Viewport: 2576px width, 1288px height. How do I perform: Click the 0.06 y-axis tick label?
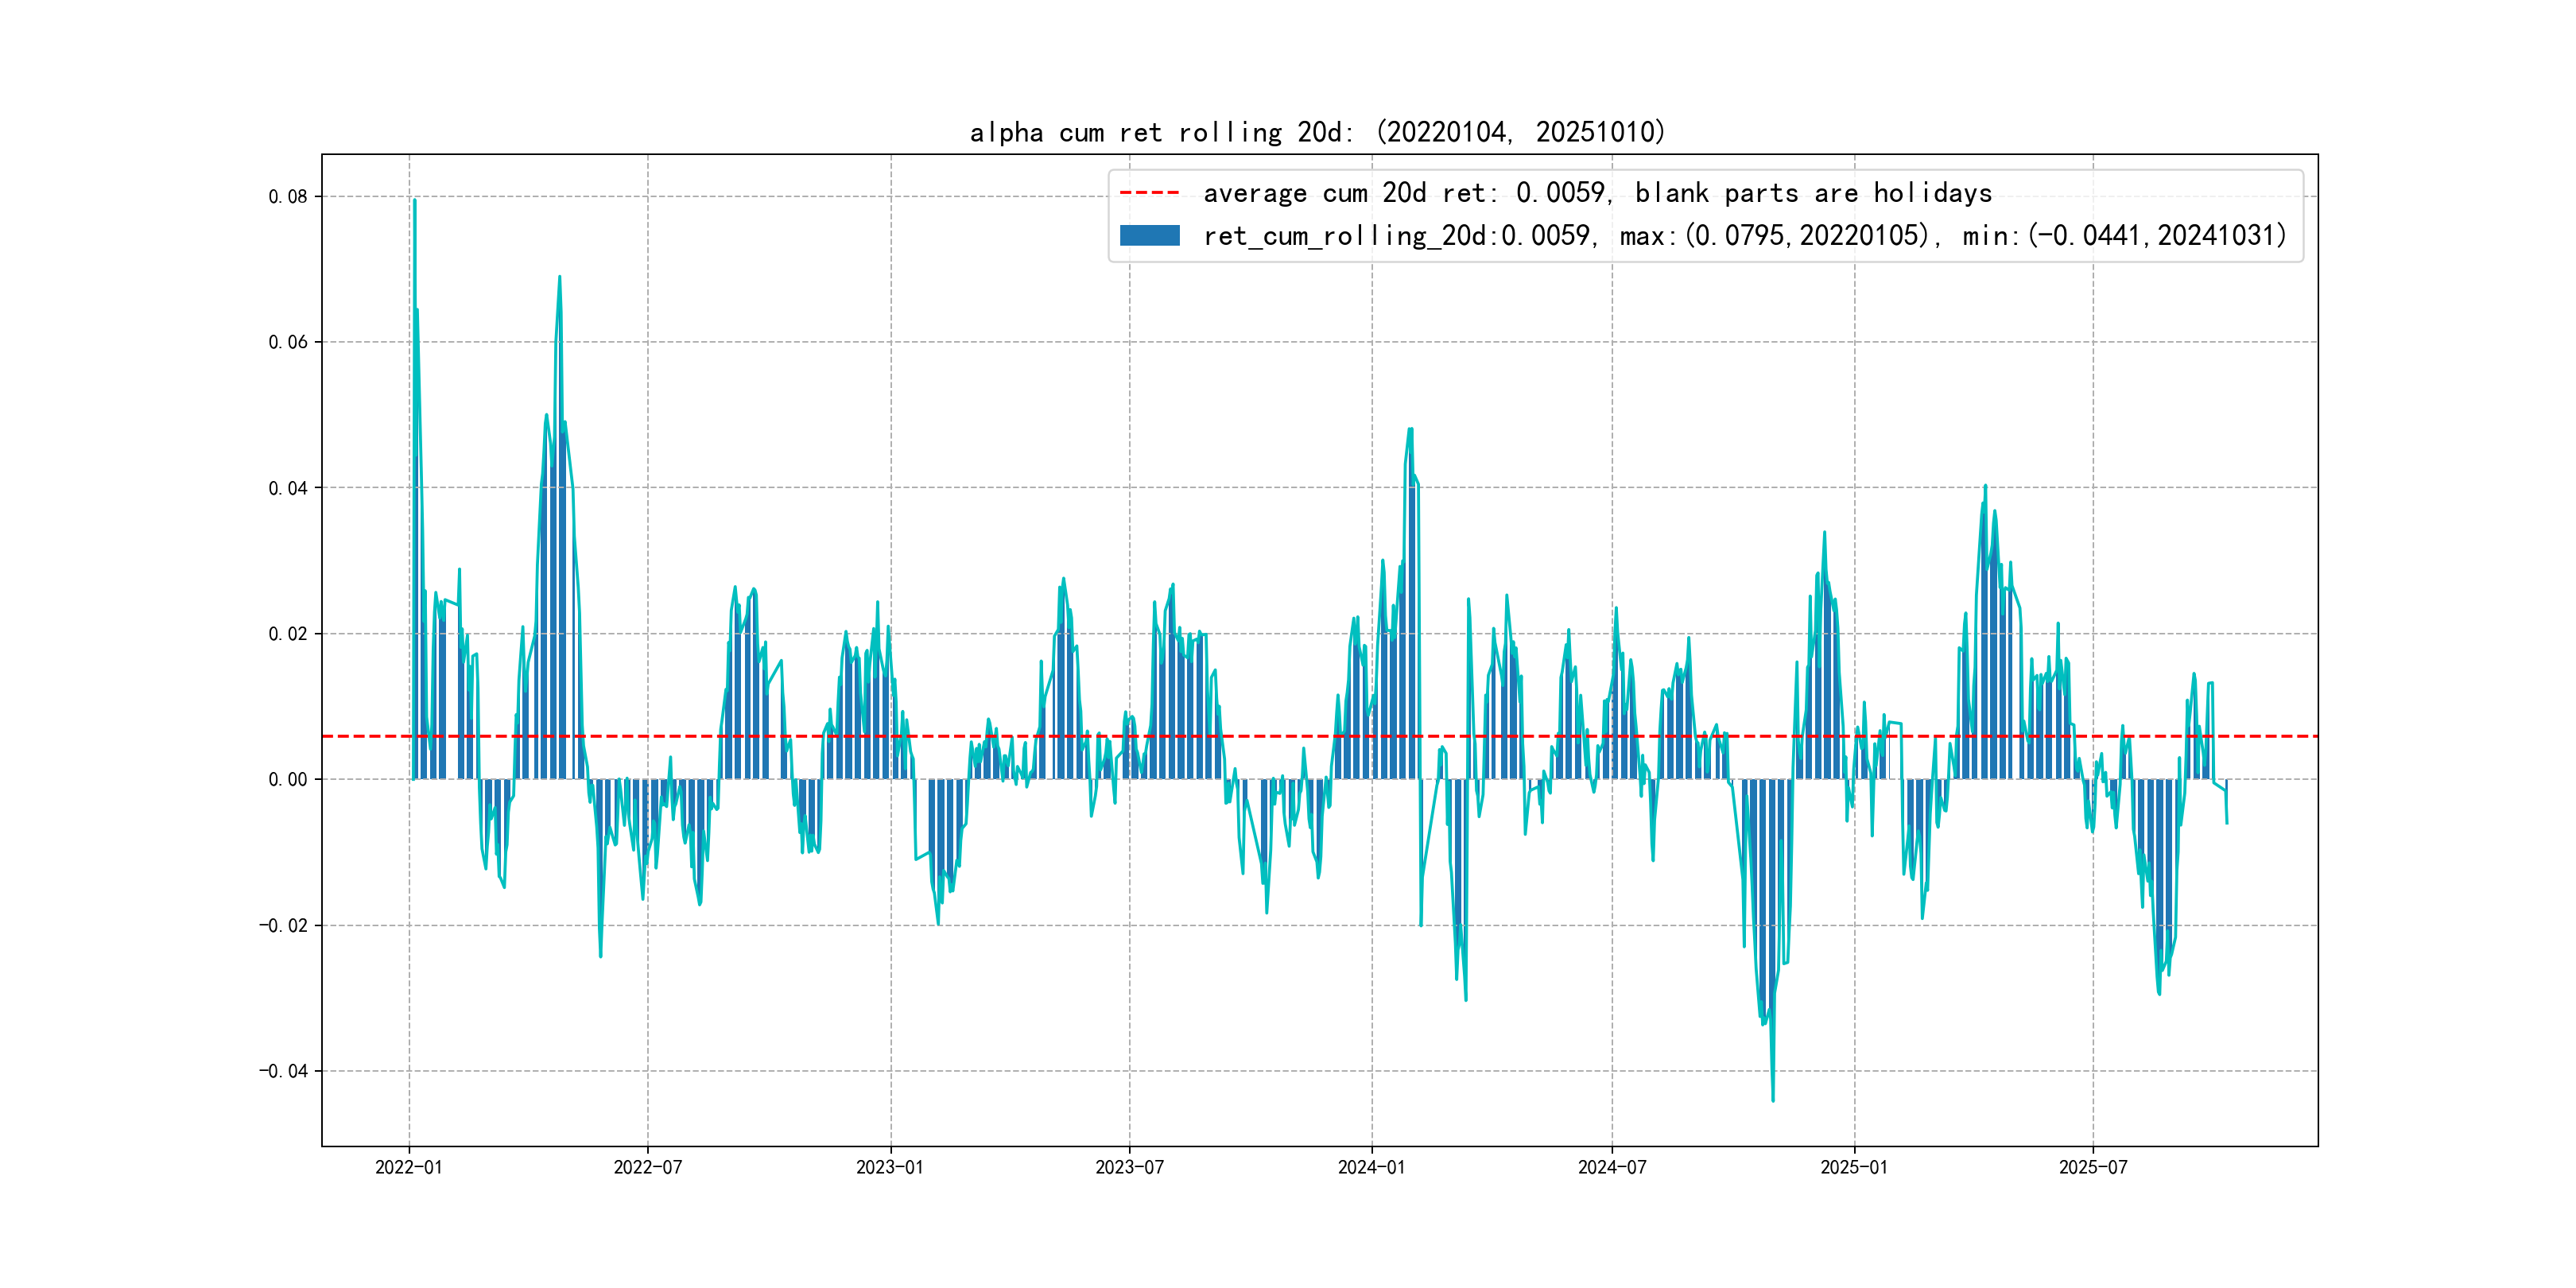pos(288,342)
